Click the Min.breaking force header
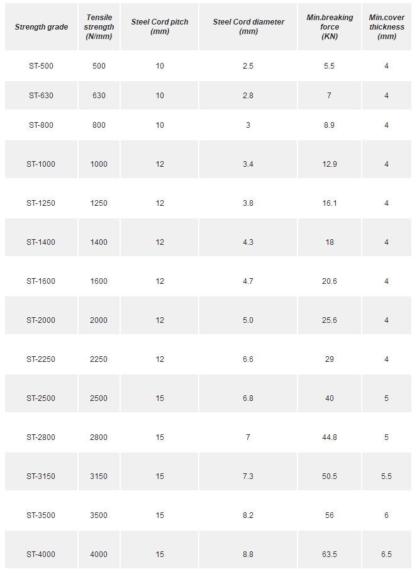This screenshot has height=574, width=417. [330, 26]
